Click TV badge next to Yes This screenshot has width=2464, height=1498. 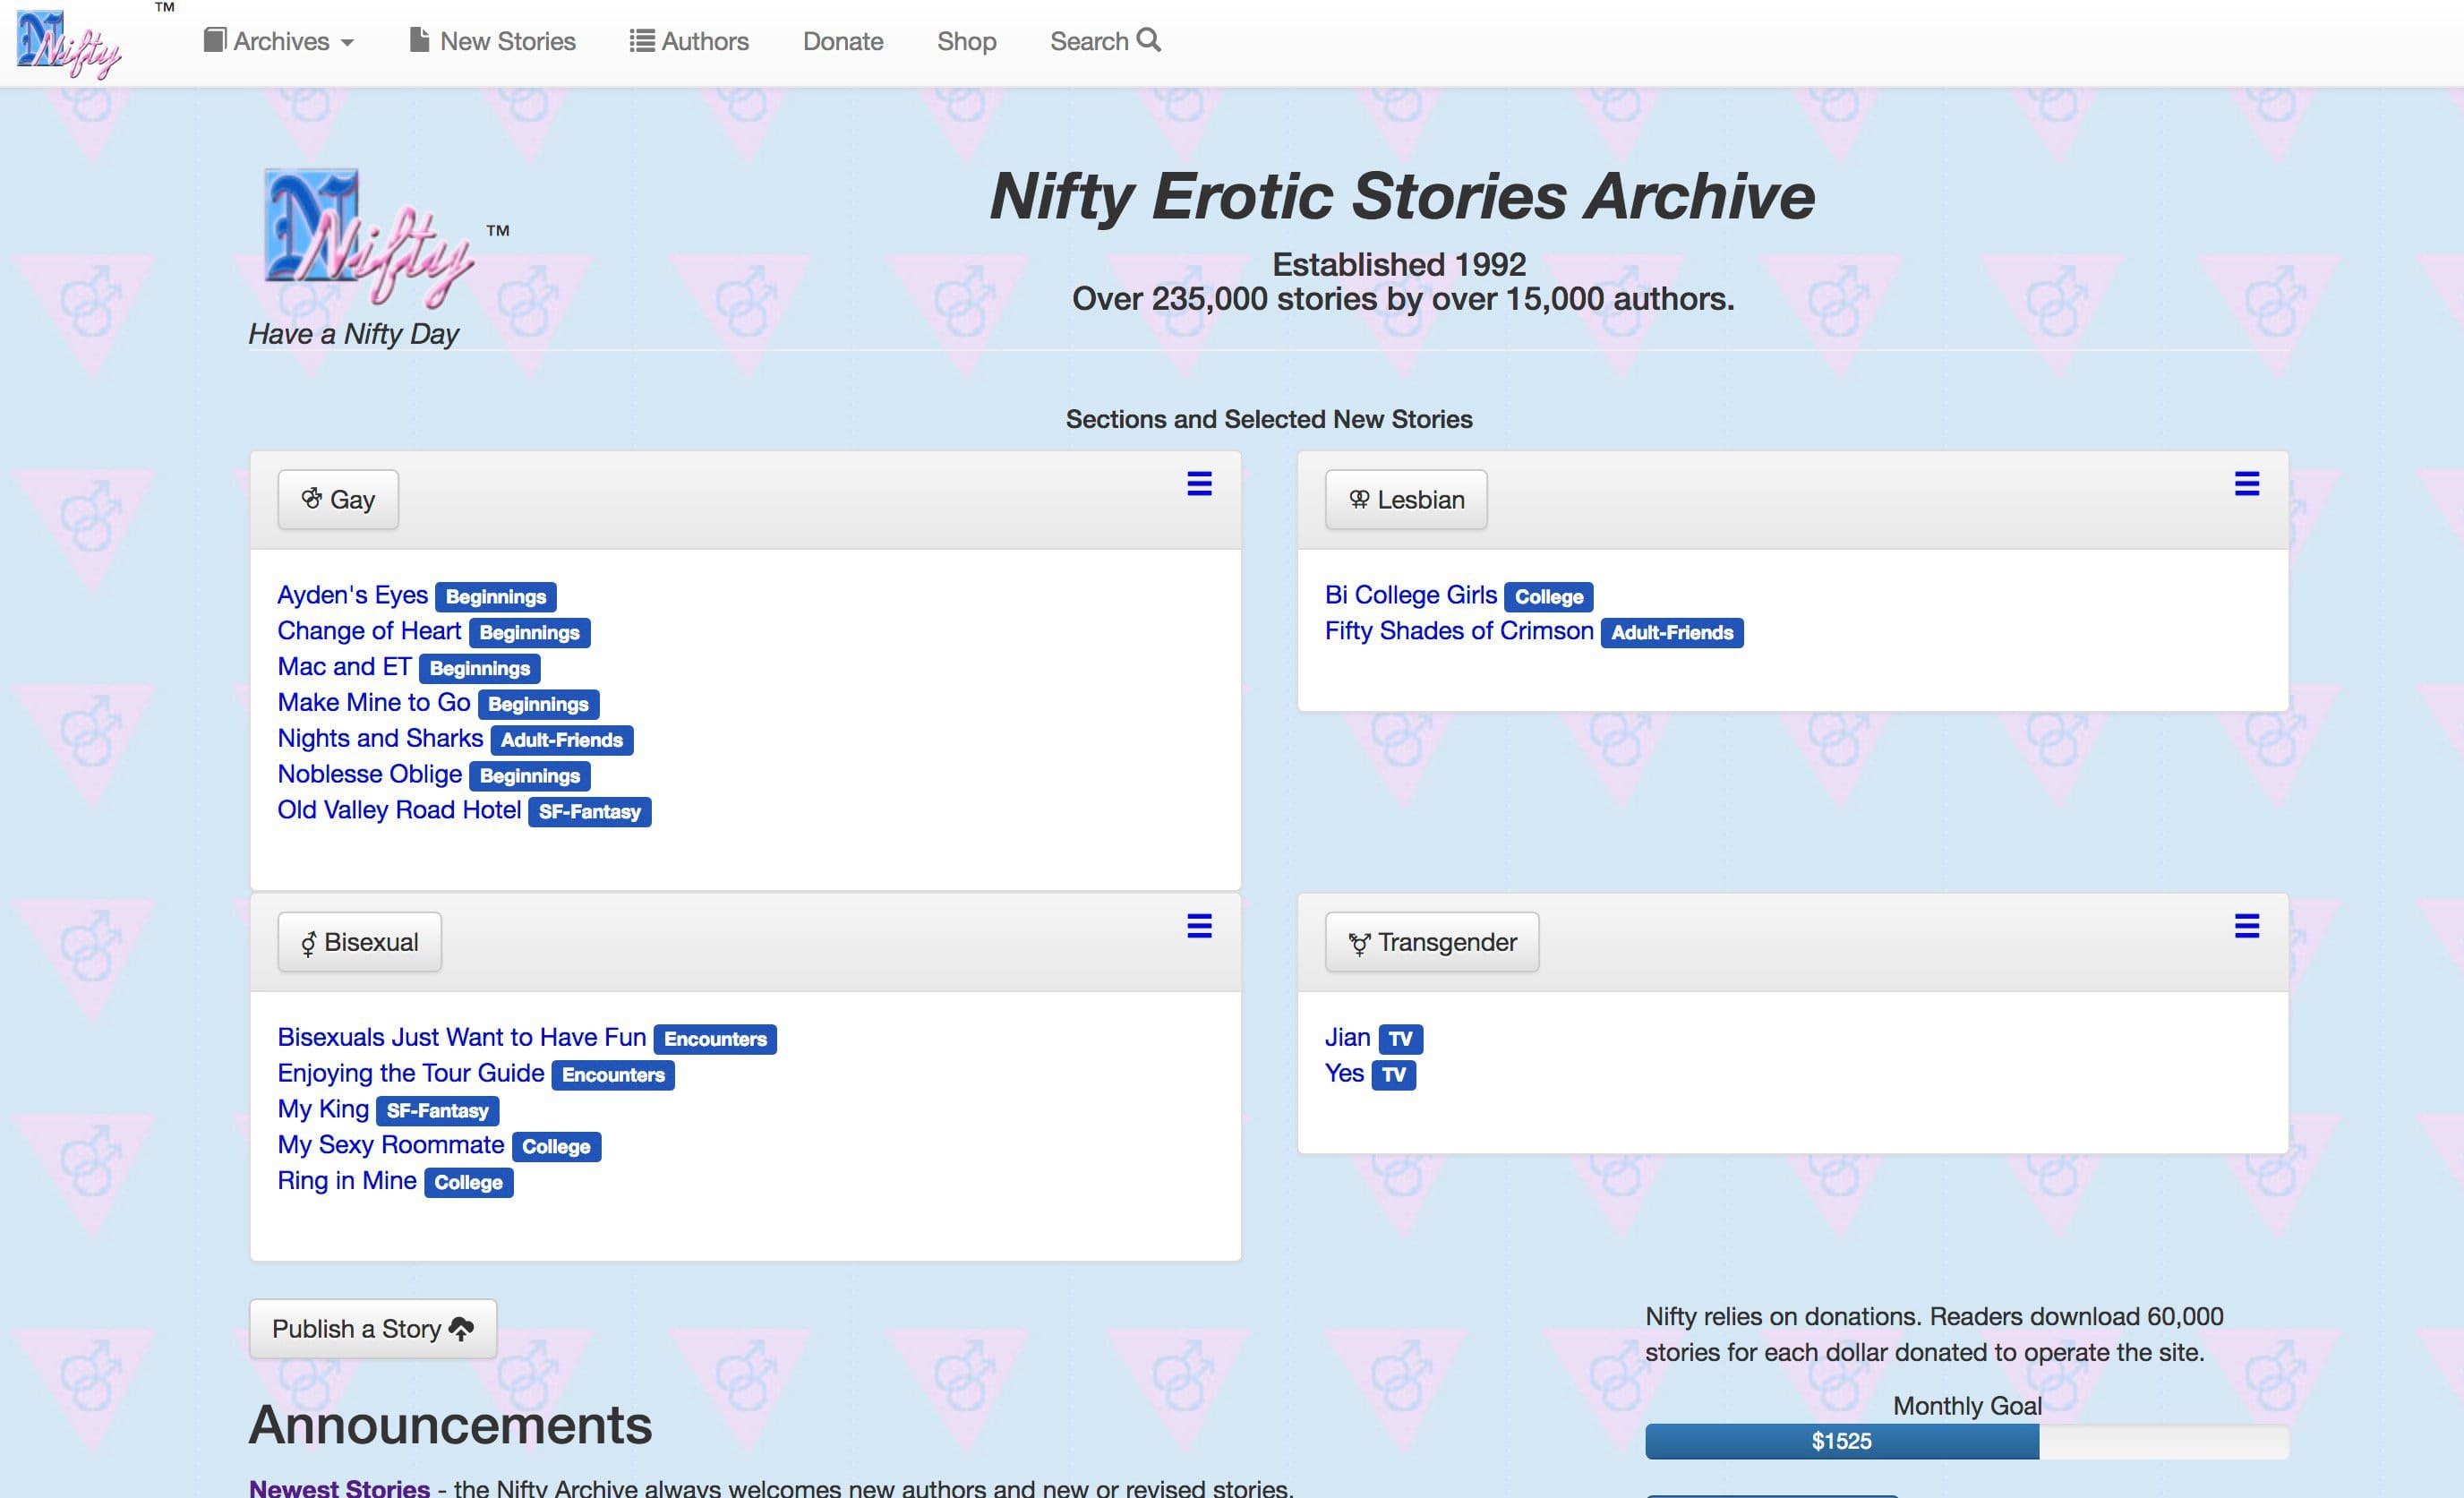1393,1075
